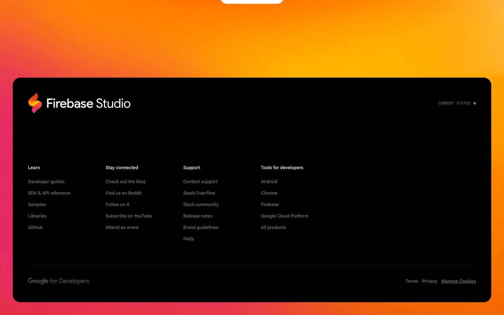
Task: Click Attend an event
Action: click(122, 227)
